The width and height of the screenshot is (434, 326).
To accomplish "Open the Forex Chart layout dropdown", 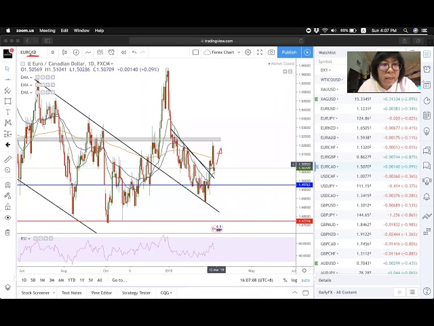I will tap(224, 52).
